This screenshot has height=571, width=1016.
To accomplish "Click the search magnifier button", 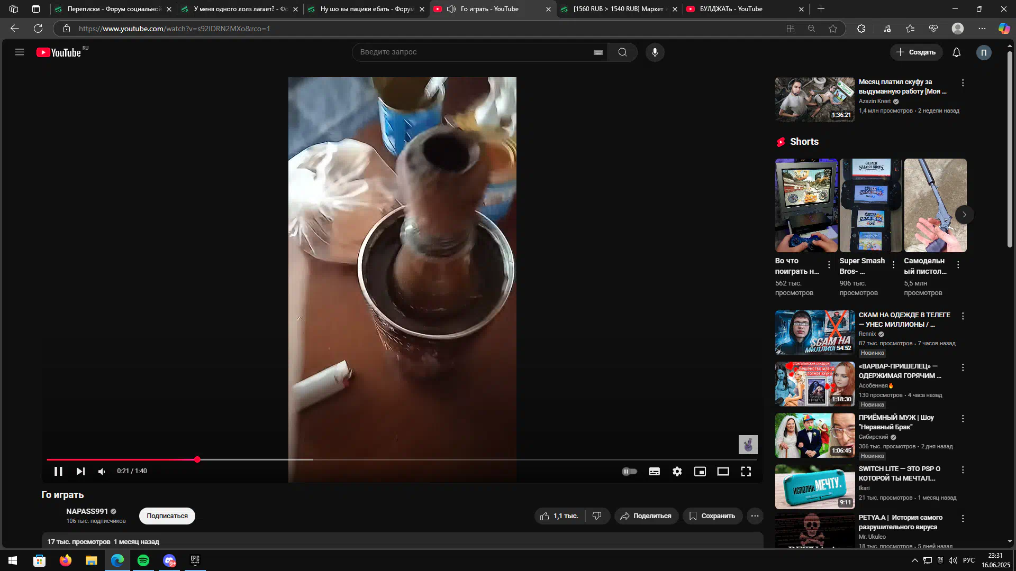I will point(623,52).
